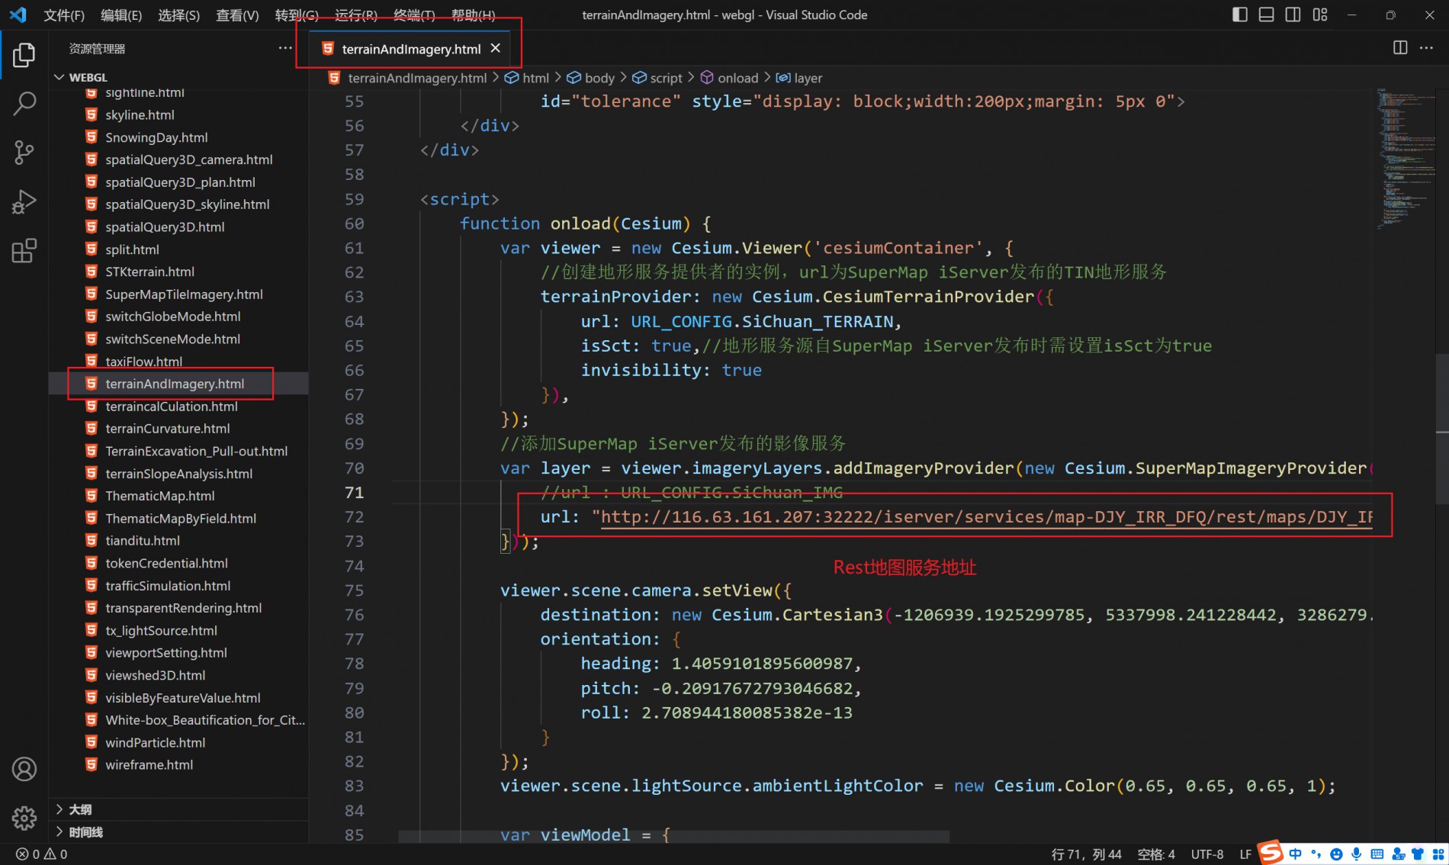Open the Accounts menu icon

[x=24, y=769]
